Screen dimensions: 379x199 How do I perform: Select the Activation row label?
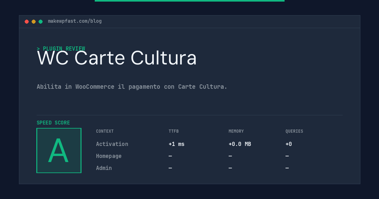(x=112, y=144)
